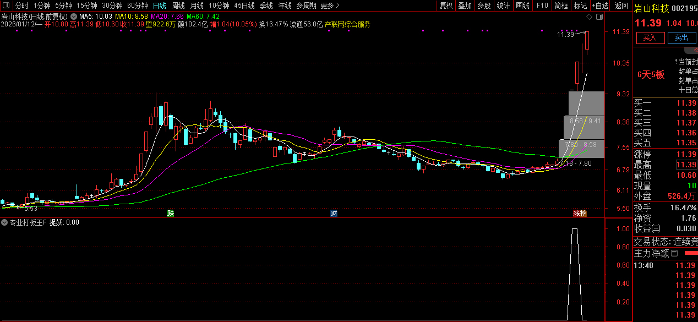Click the 主力净额 label
The height and width of the screenshot is (322, 698).
pos(652,254)
